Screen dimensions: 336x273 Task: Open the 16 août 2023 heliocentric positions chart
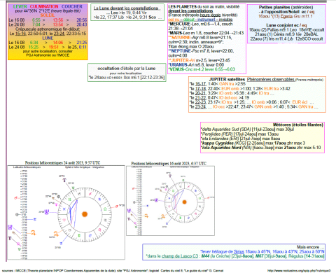(x=170, y=201)
